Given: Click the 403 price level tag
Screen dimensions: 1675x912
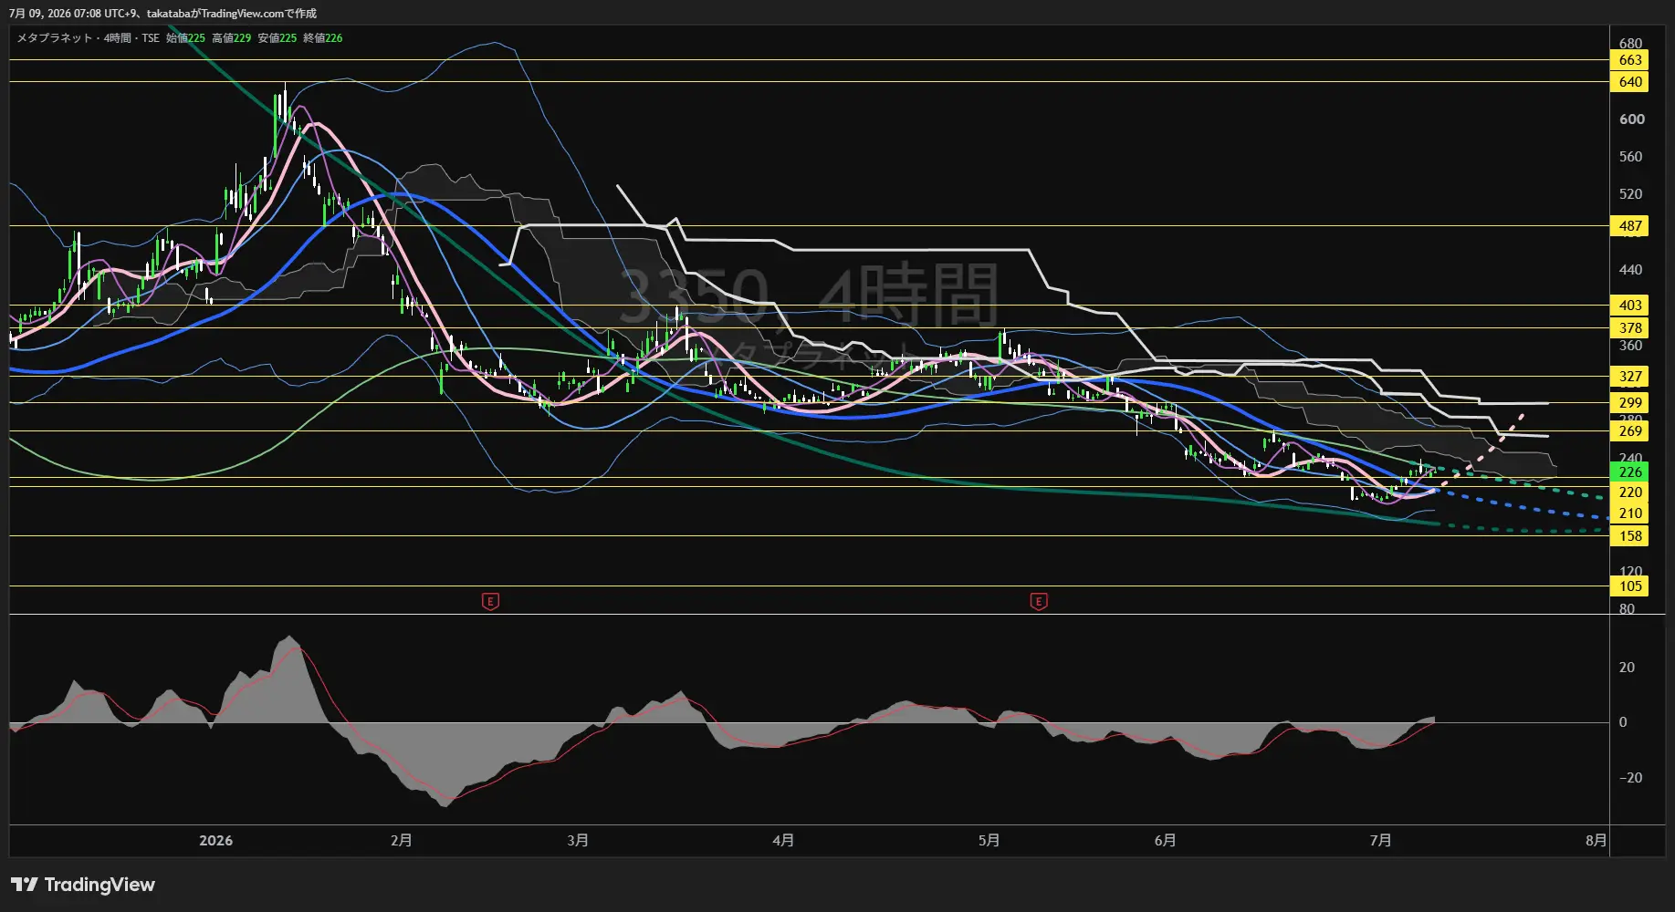Looking at the screenshot, I should [x=1629, y=306].
